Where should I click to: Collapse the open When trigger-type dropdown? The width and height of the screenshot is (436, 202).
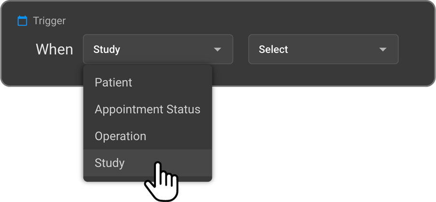(217, 50)
